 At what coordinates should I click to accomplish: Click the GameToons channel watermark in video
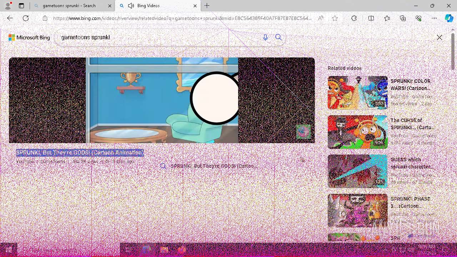[303, 132]
